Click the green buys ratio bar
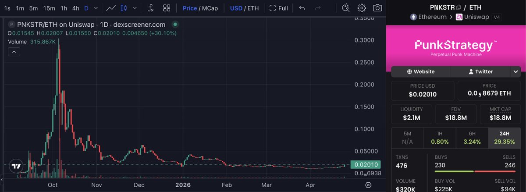The height and width of the screenshot is (192, 526). tap(454, 171)
